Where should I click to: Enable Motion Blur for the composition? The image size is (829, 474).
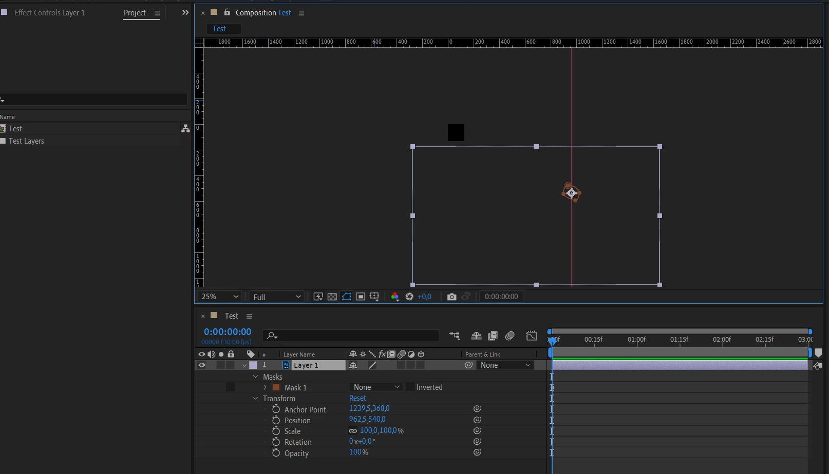(510, 335)
